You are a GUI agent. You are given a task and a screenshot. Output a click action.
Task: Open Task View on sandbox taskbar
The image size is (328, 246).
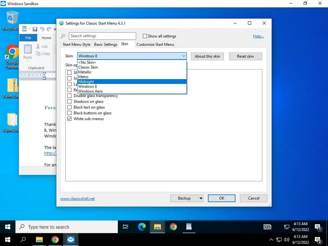click(x=125, y=227)
